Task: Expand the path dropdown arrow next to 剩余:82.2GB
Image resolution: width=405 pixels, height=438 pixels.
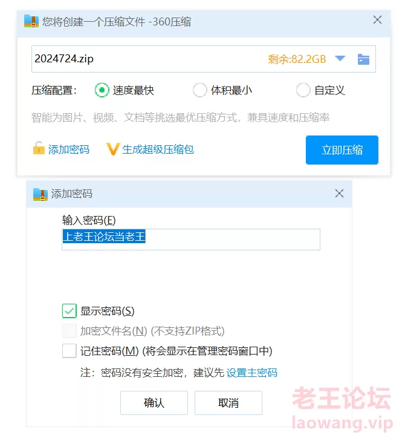Action: [340, 59]
